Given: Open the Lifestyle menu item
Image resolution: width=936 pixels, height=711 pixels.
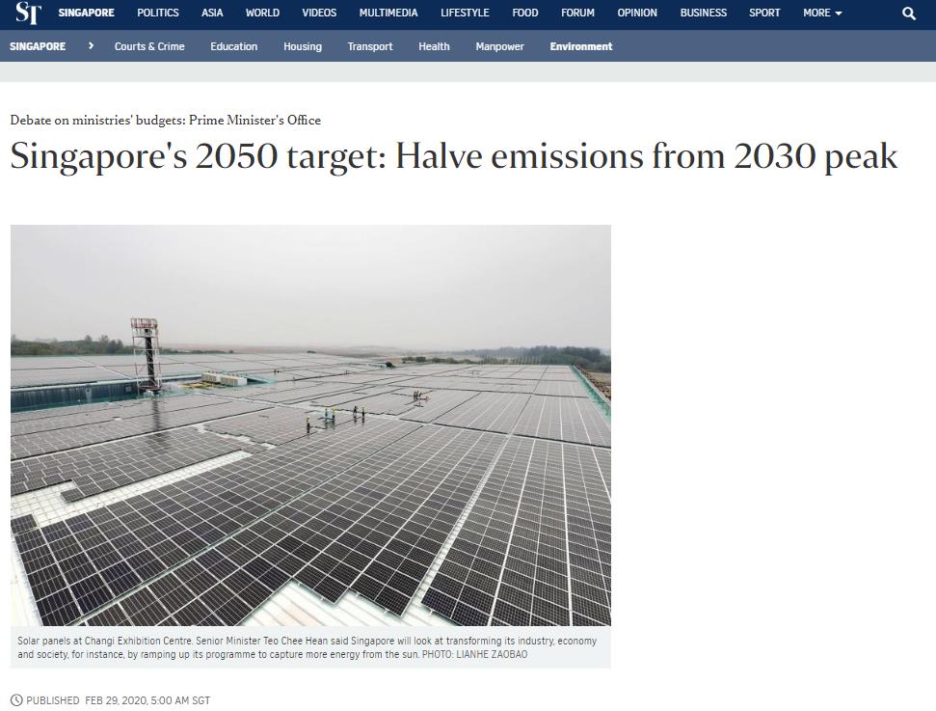Looking at the screenshot, I should pos(465,14).
